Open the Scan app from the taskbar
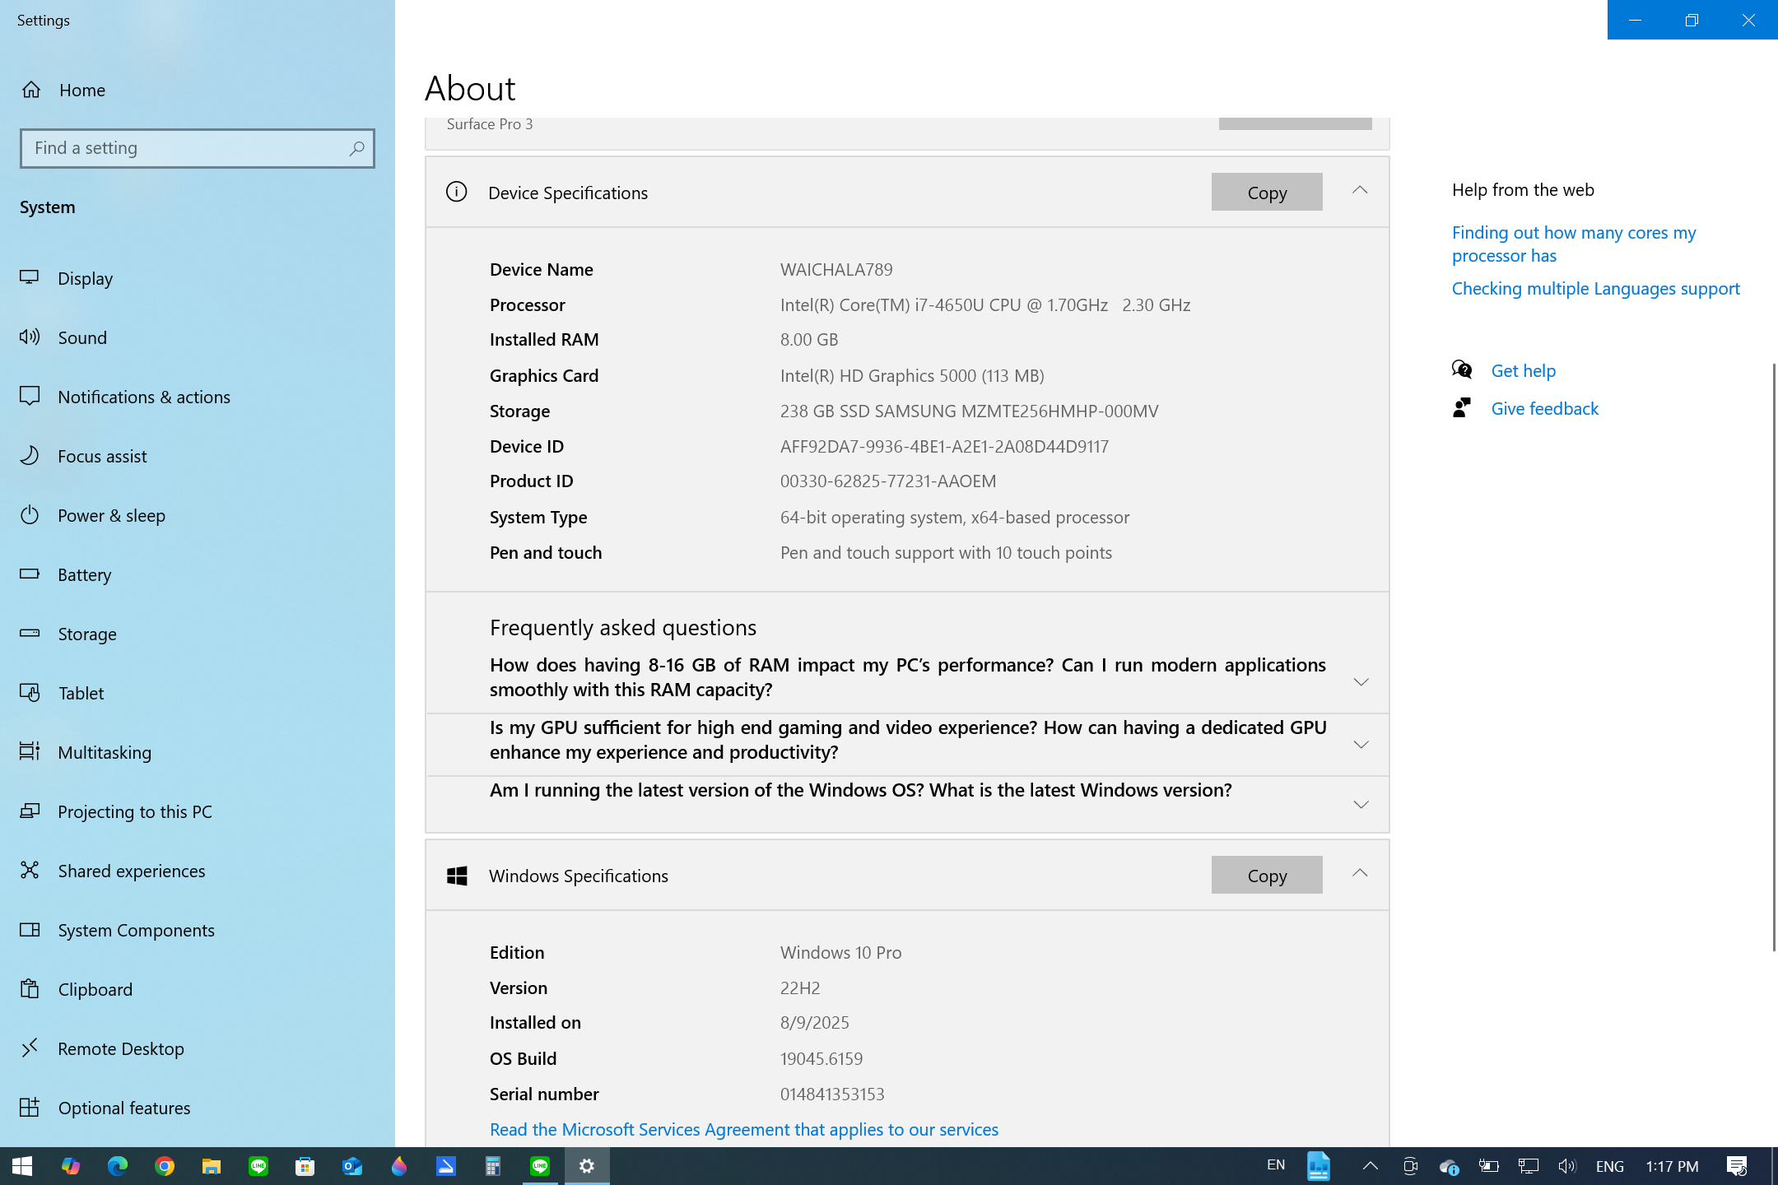 point(446,1166)
